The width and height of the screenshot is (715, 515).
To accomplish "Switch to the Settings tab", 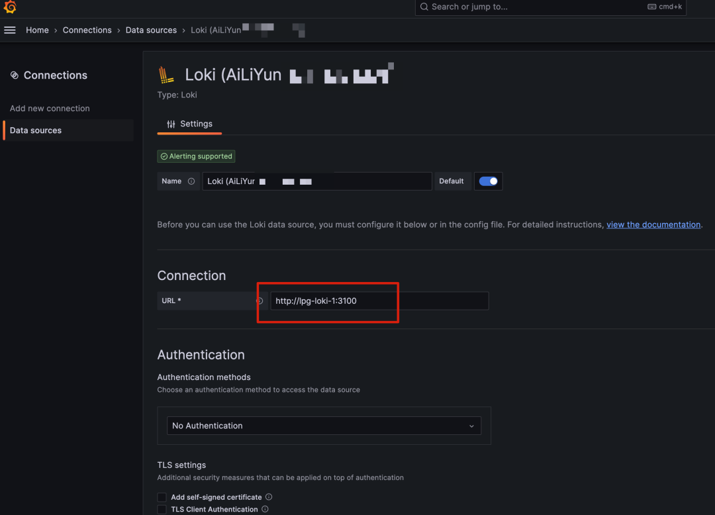I will click(x=190, y=124).
